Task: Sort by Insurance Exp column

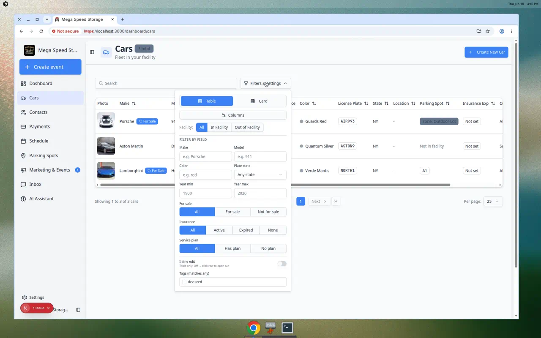Action: 493,104
